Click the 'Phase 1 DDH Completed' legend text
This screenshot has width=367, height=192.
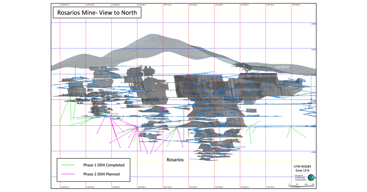tap(104, 165)
